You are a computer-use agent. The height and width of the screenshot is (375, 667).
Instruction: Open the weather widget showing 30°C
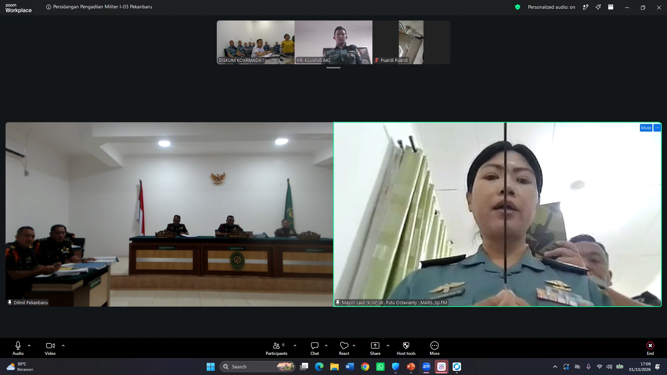click(20, 367)
